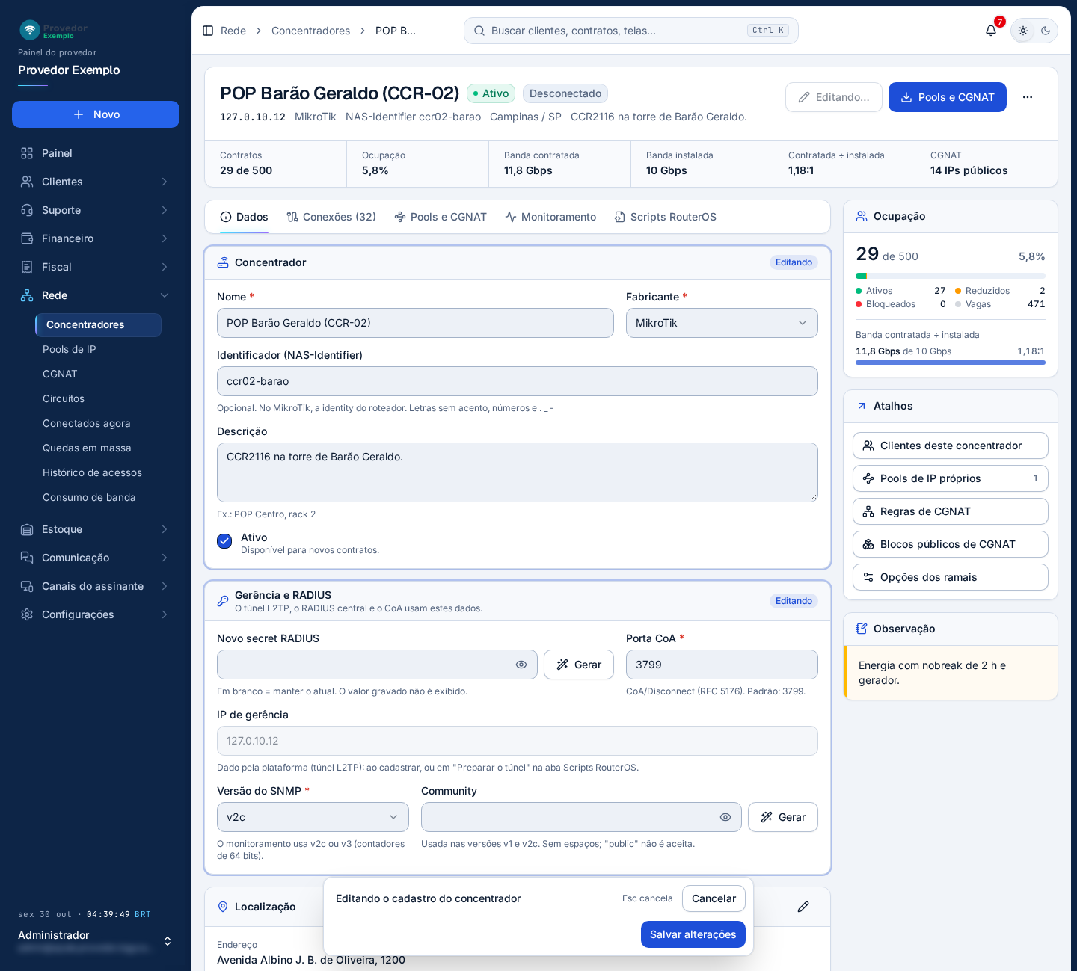Image resolution: width=1077 pixels, height=971 pixels.
Task: Open the Administrador user switcher
Action: [x=96, y=940]
